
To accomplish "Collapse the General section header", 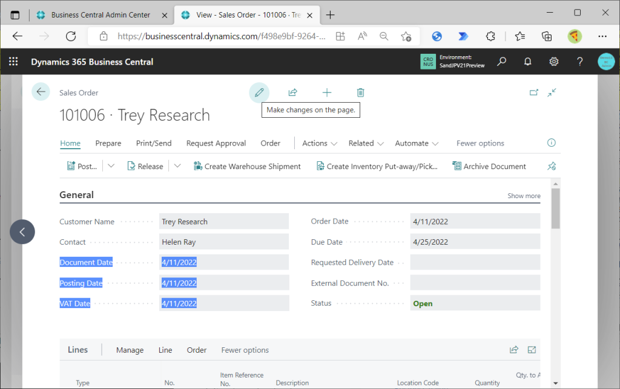I will (x=76, y=195).
